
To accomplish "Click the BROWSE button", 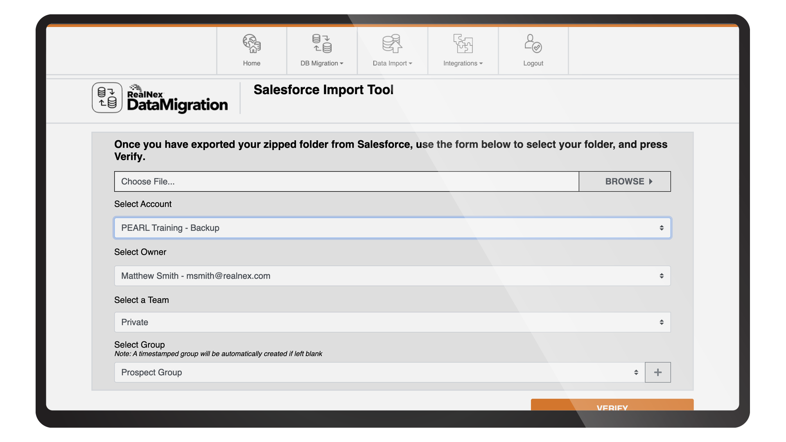I will (x=625, y=181).
